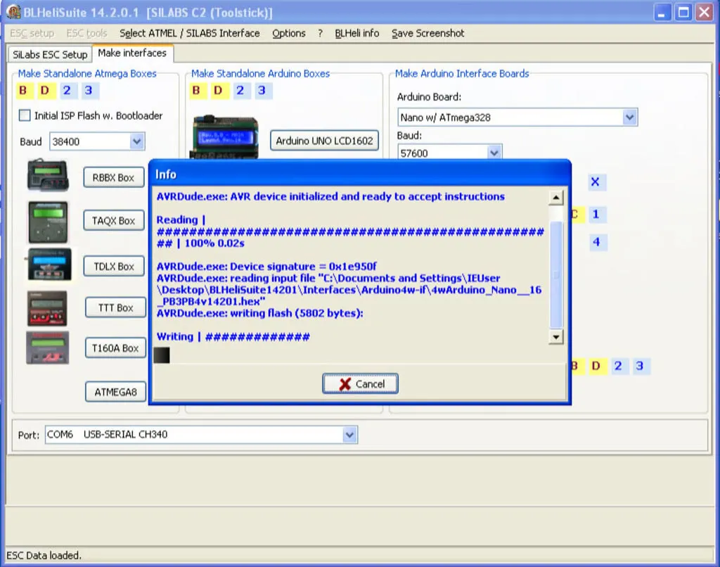Click the X icon in Arduino Interface panel

[x=595, y=182]
